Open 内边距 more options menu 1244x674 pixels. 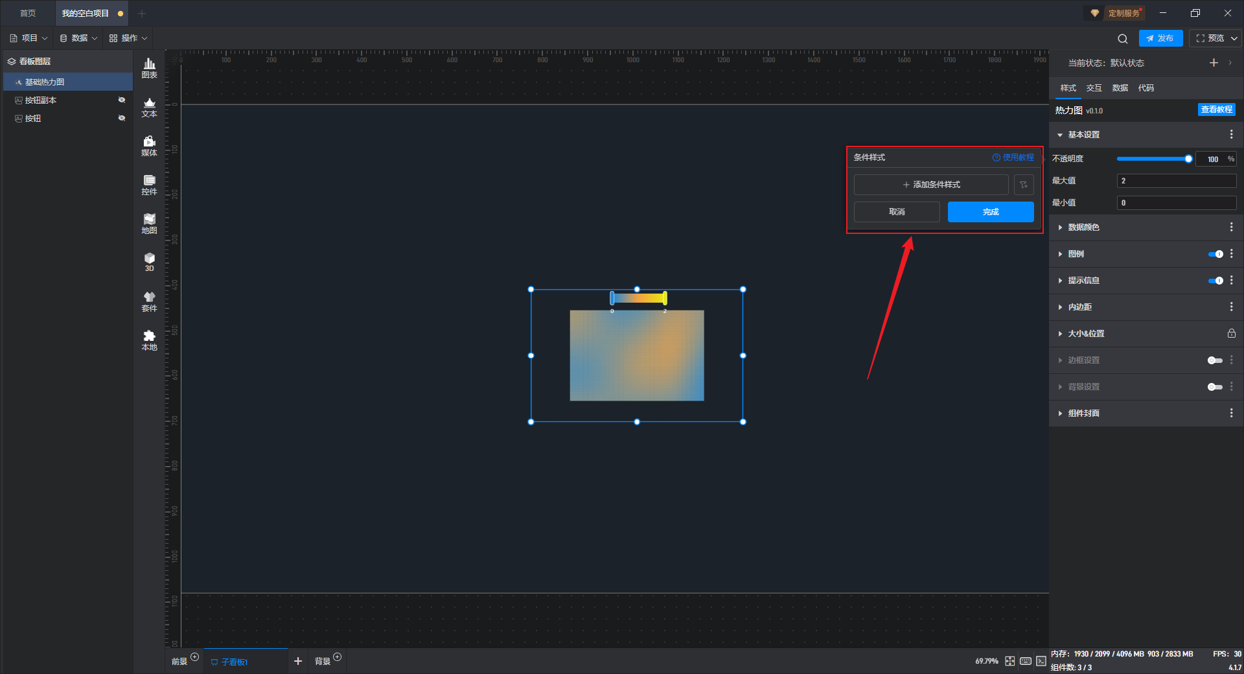(x=1231, y=307)
